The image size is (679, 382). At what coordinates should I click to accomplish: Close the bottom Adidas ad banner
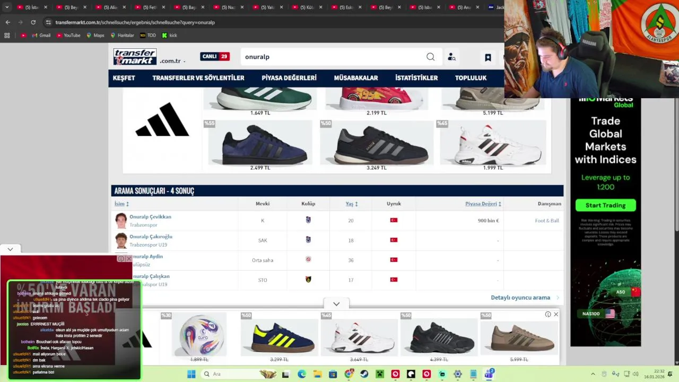pyautogui.click(x=556, y=315)
